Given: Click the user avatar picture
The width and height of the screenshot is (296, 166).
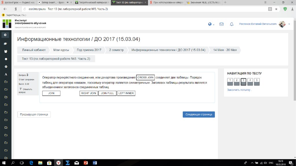Looking at the screenshot, I should (x=282, y=24).
